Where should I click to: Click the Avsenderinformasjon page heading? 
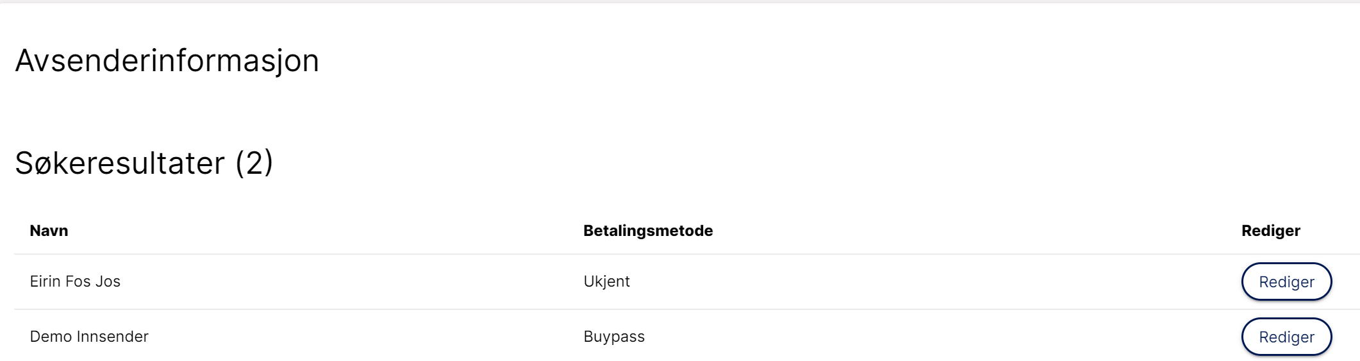(167, 62)
